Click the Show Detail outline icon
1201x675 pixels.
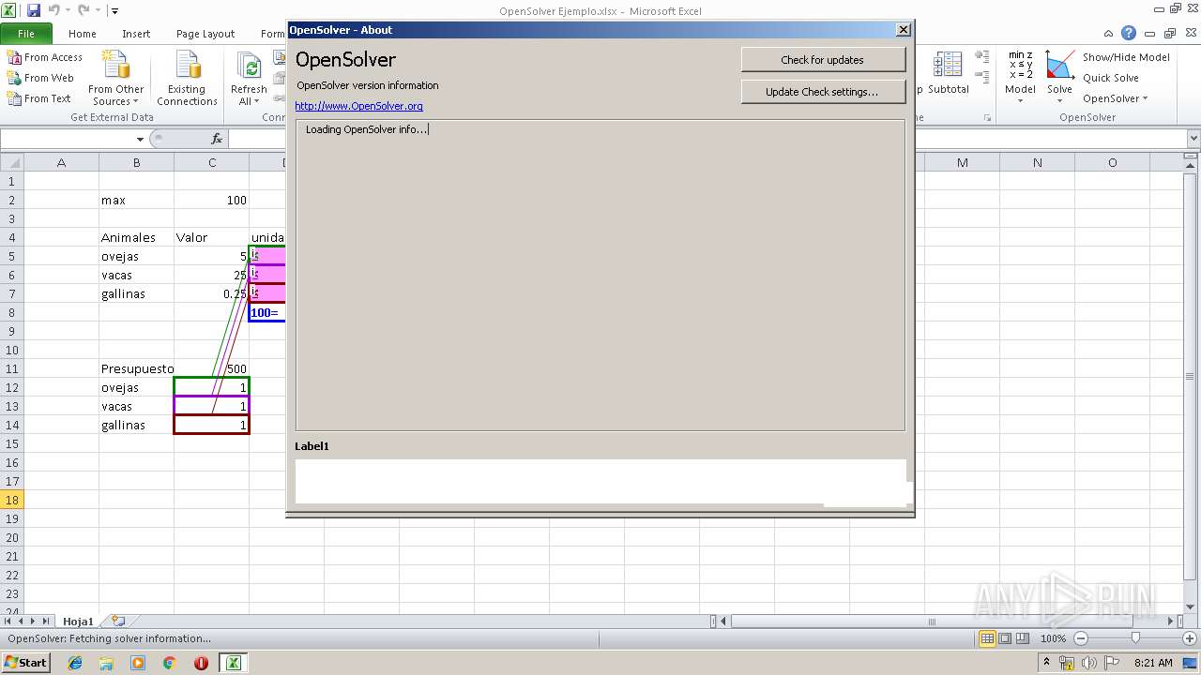982,56
